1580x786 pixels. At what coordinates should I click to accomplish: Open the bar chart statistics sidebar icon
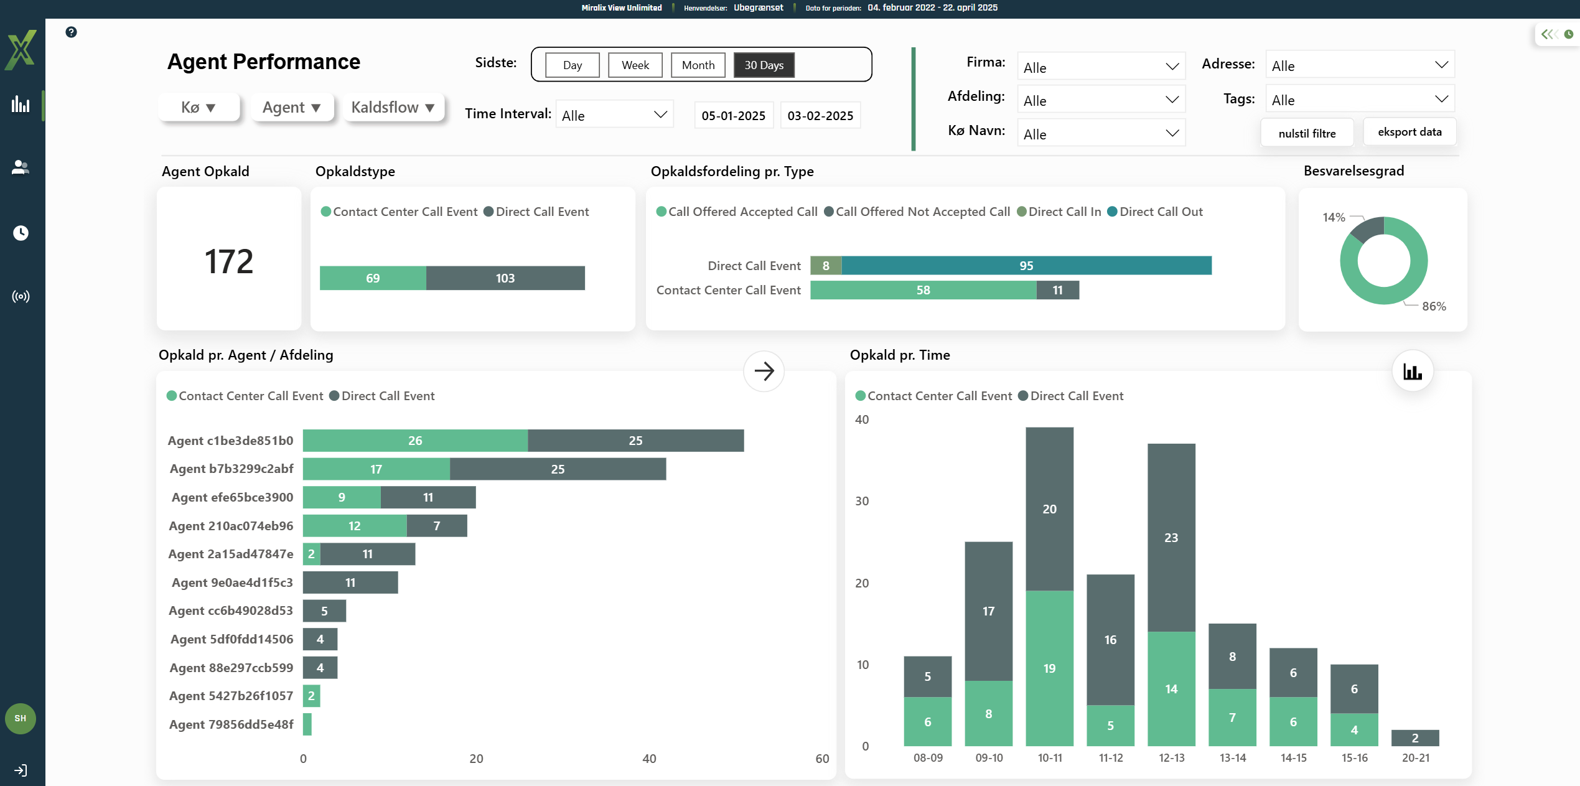[21, 104]
